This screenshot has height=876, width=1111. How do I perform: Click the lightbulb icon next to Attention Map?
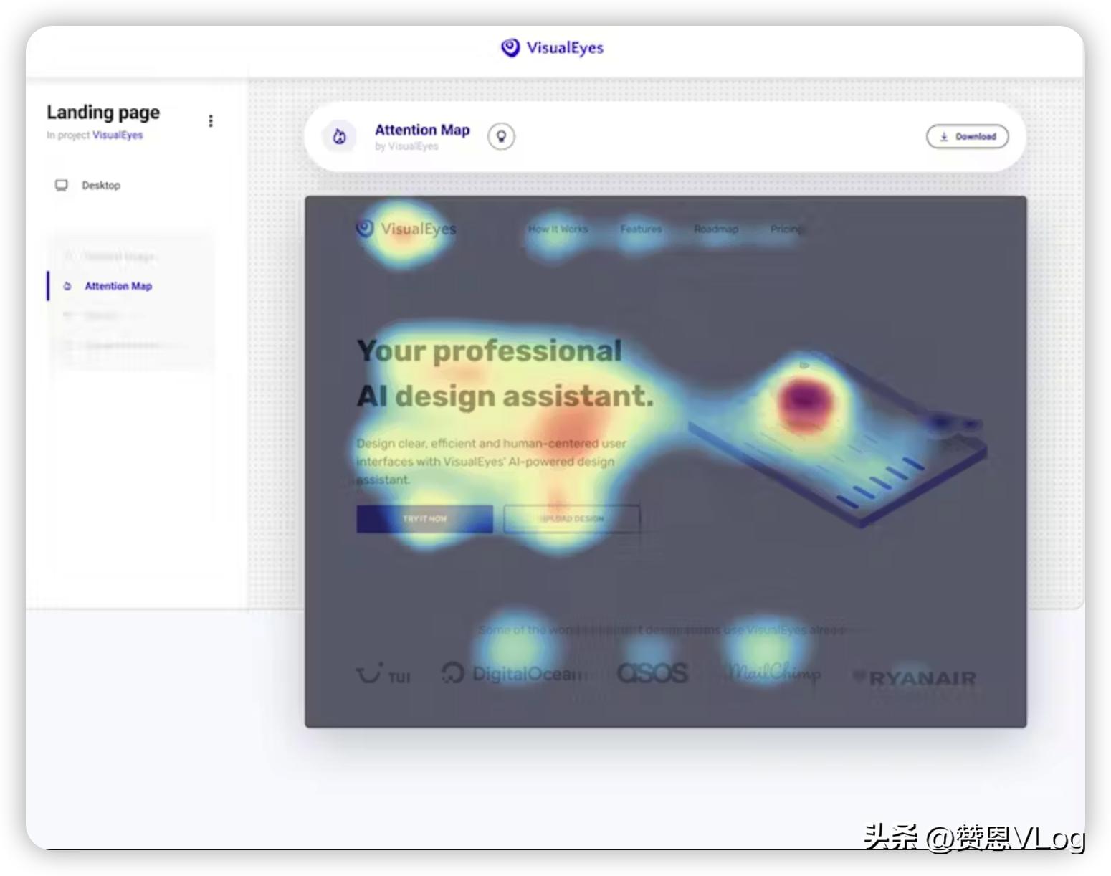point(501,136)
